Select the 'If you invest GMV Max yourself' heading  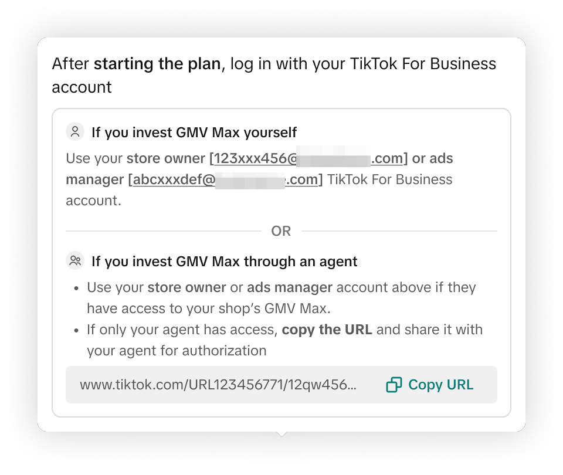(194, 133)
